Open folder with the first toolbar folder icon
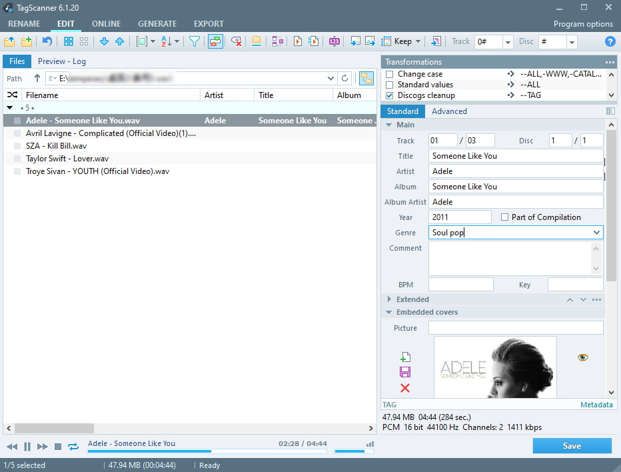Viewport: 621px width, 472px height. (9, 41)
